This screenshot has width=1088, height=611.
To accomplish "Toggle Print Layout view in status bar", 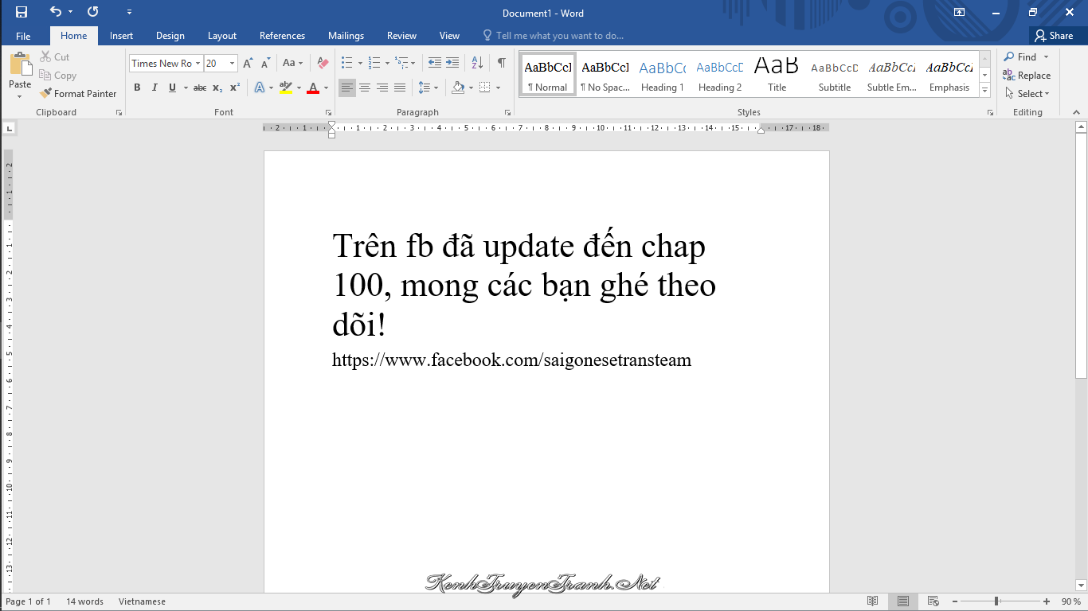I will coord(902,601).
